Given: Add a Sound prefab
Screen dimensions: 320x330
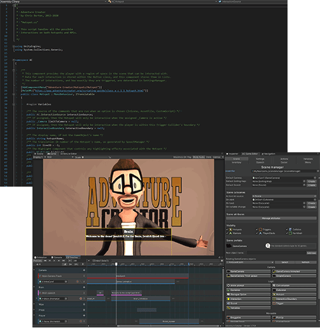Looking at the screenshot, I should tap(248, 303).
